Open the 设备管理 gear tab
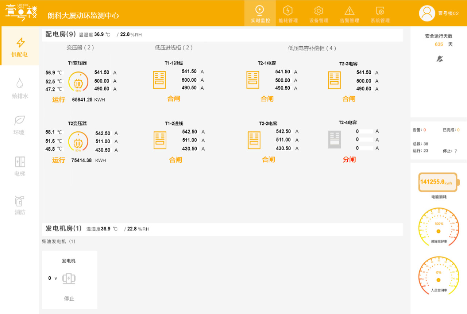 pos(319,14)
